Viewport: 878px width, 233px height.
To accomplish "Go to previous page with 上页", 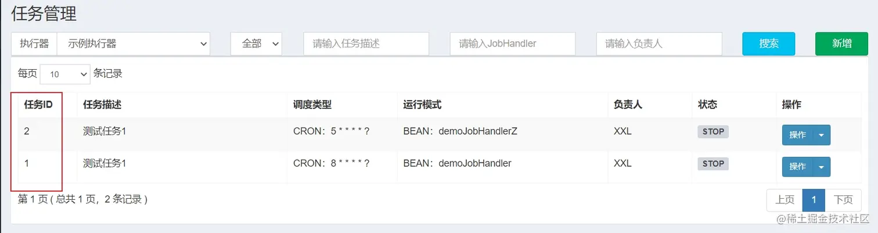I will click(785, 200).
